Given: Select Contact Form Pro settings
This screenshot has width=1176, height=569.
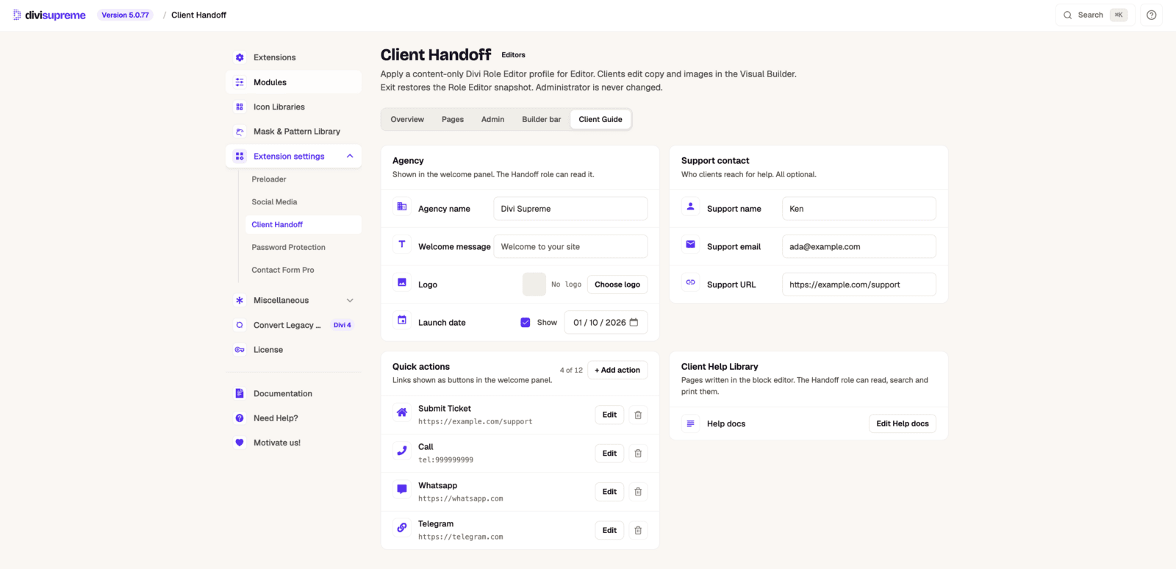Looking at the screenshot, I should (283, 270).
